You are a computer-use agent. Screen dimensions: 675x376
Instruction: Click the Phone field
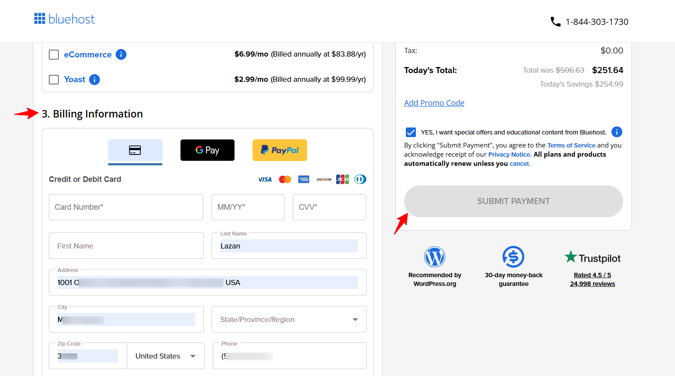[290, 356]
